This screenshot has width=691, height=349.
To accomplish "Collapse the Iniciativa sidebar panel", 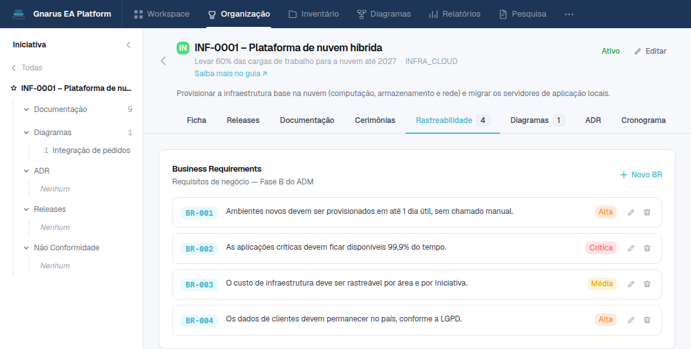I will (128, 45).
